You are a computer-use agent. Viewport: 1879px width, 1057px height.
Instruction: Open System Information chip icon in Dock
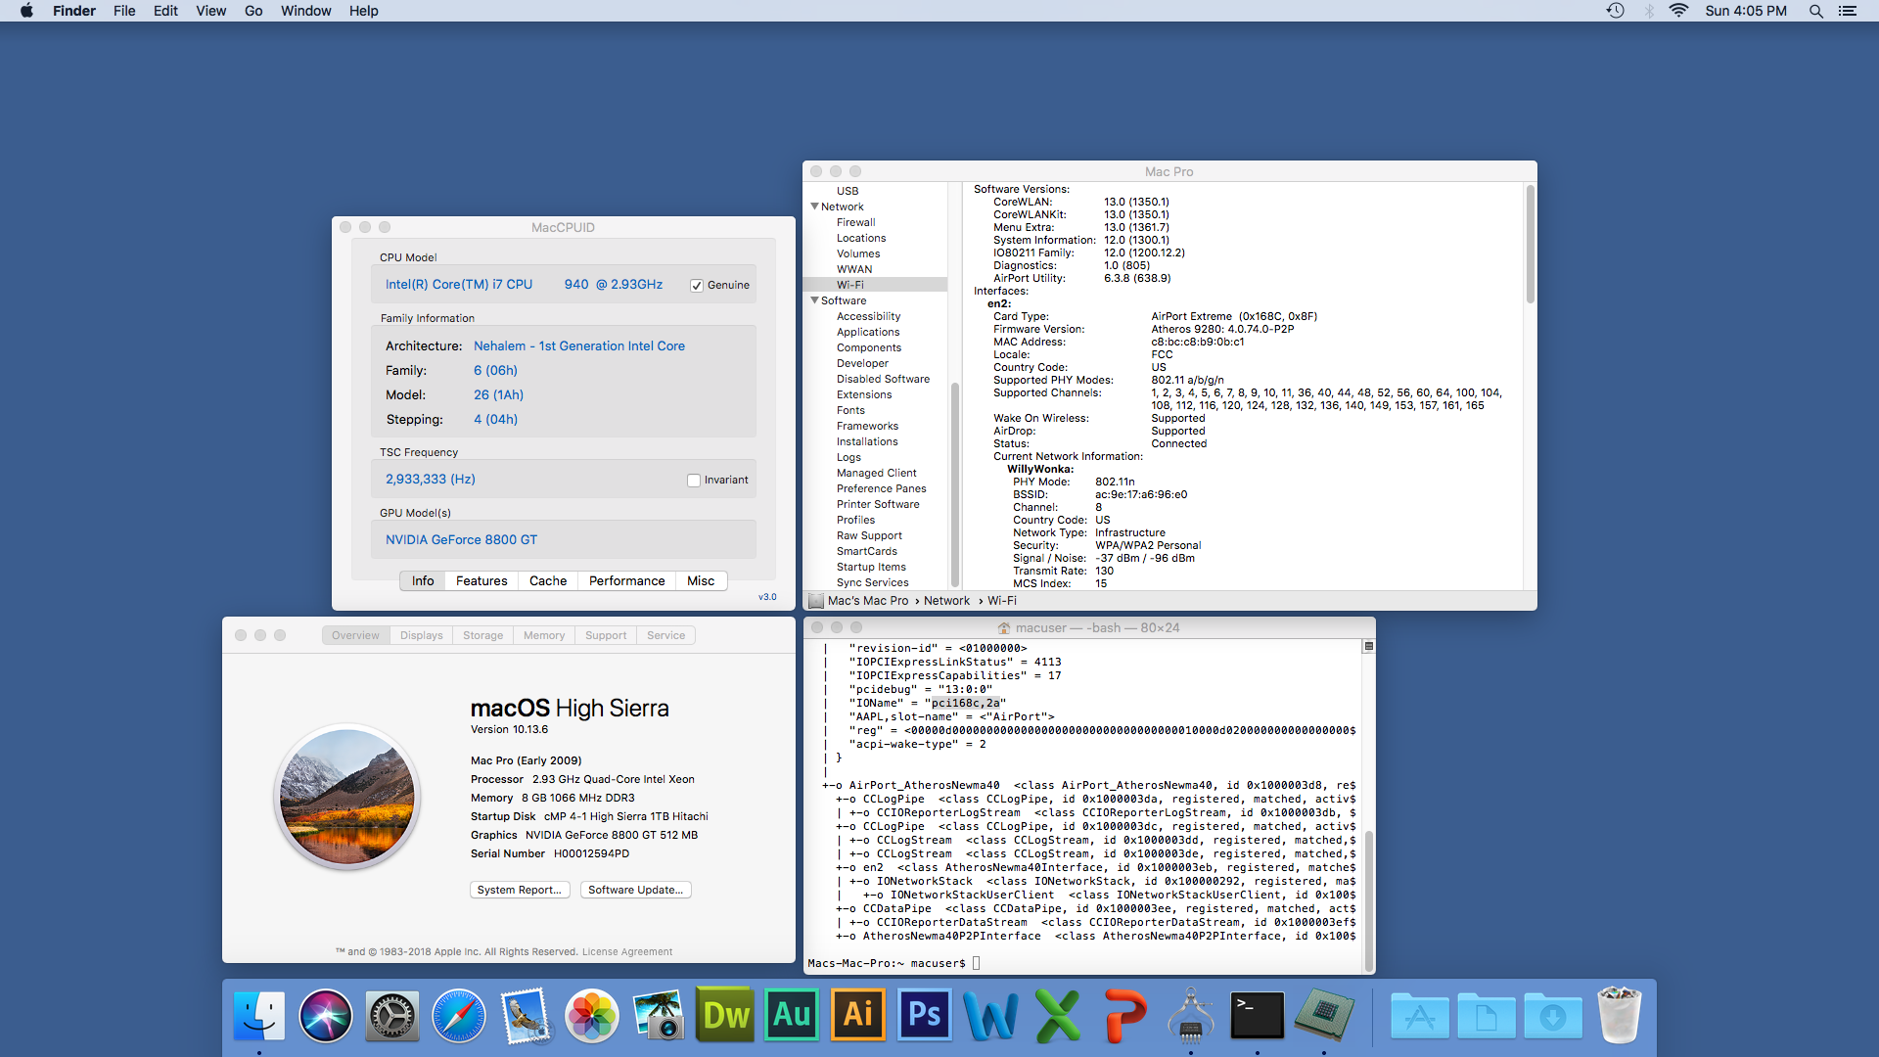pos(1191,1016)
